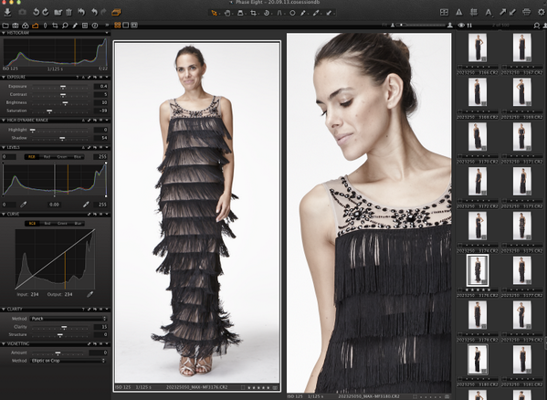Screen dimensions: 547x400
Task: Select the Blue channel in Levels
Action: 77,157
